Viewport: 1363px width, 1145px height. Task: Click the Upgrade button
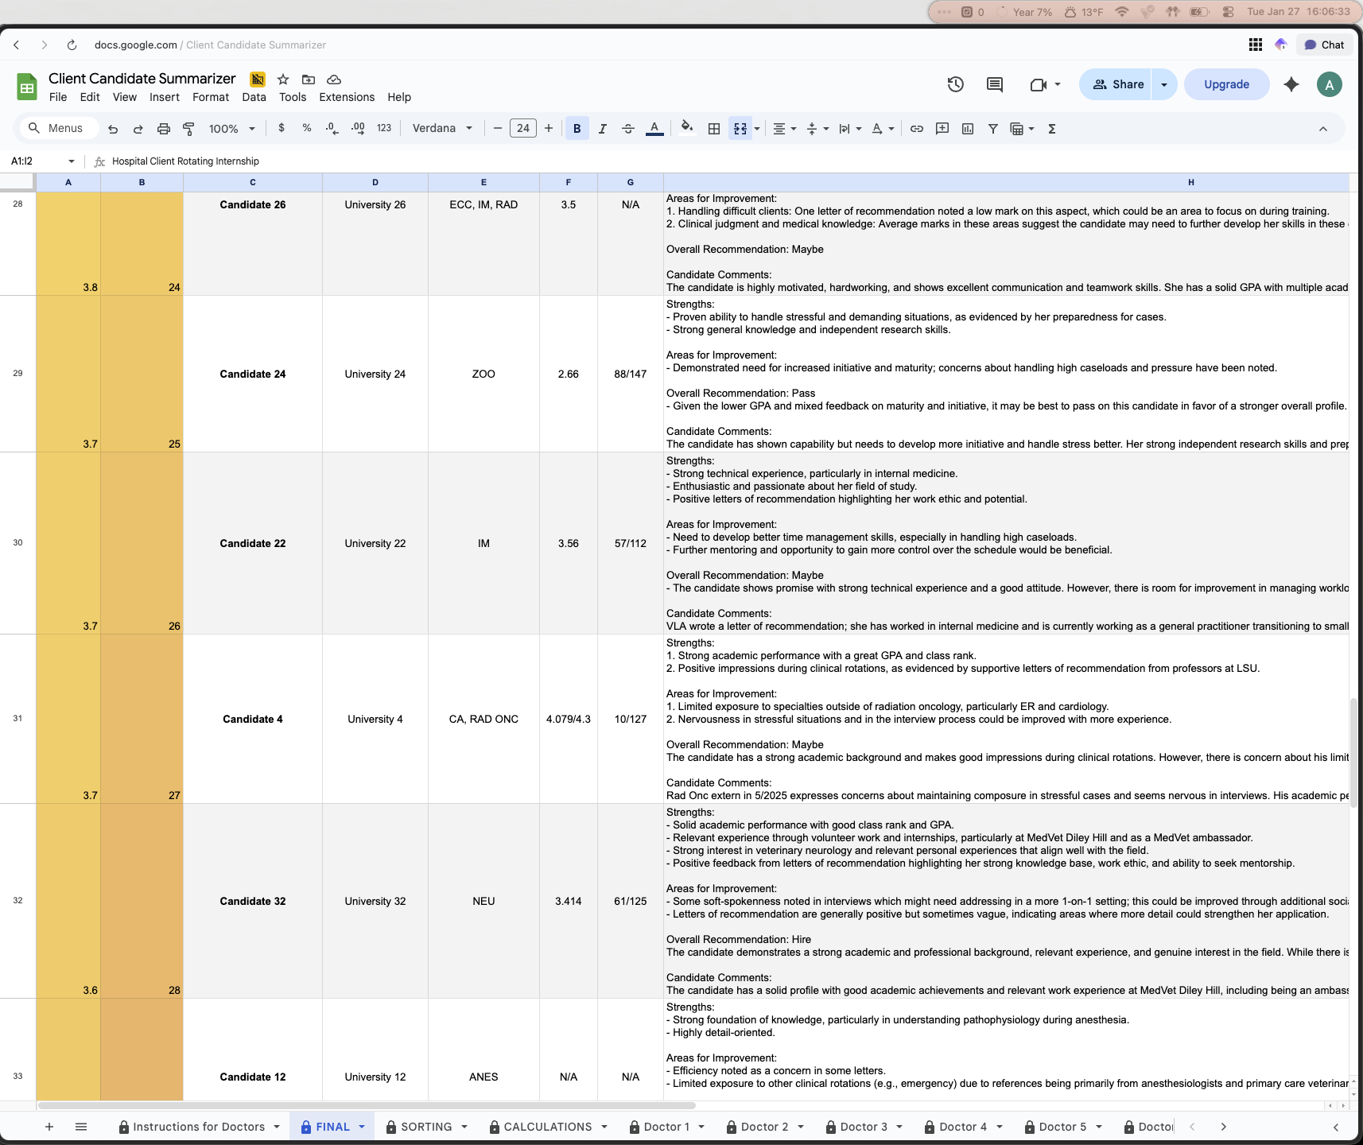point(1225,84)
